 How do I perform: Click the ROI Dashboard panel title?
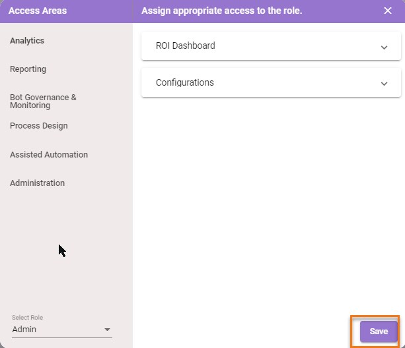click(185, 45)
